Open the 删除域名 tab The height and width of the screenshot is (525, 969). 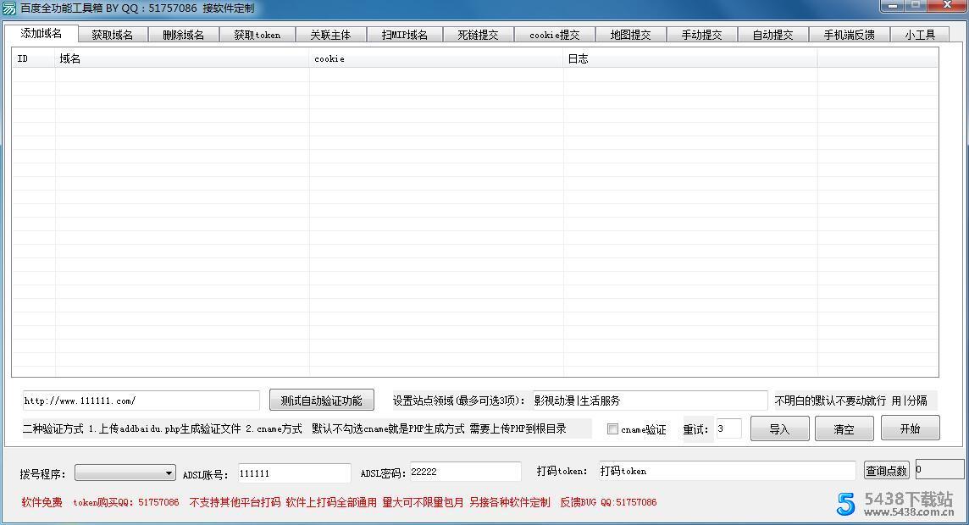(x=183, y=35)
